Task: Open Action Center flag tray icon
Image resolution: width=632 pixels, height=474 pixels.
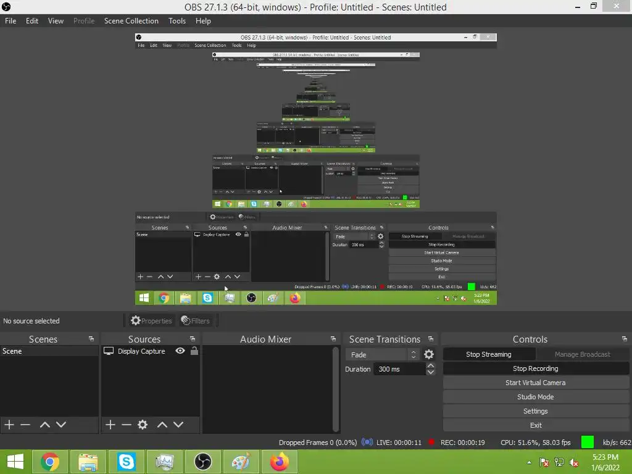Action: pyautogui.click(x=544, y=462)
